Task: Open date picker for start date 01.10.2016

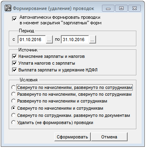Action: click(x=49, y=39)
